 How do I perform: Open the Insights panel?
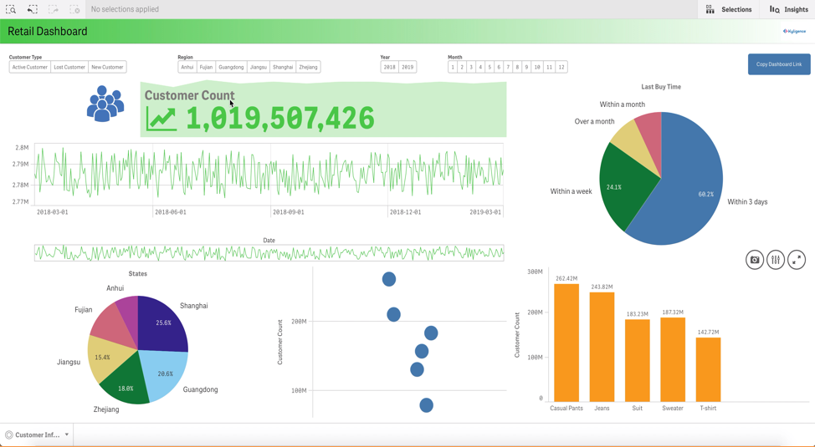(x=788, y=9)
